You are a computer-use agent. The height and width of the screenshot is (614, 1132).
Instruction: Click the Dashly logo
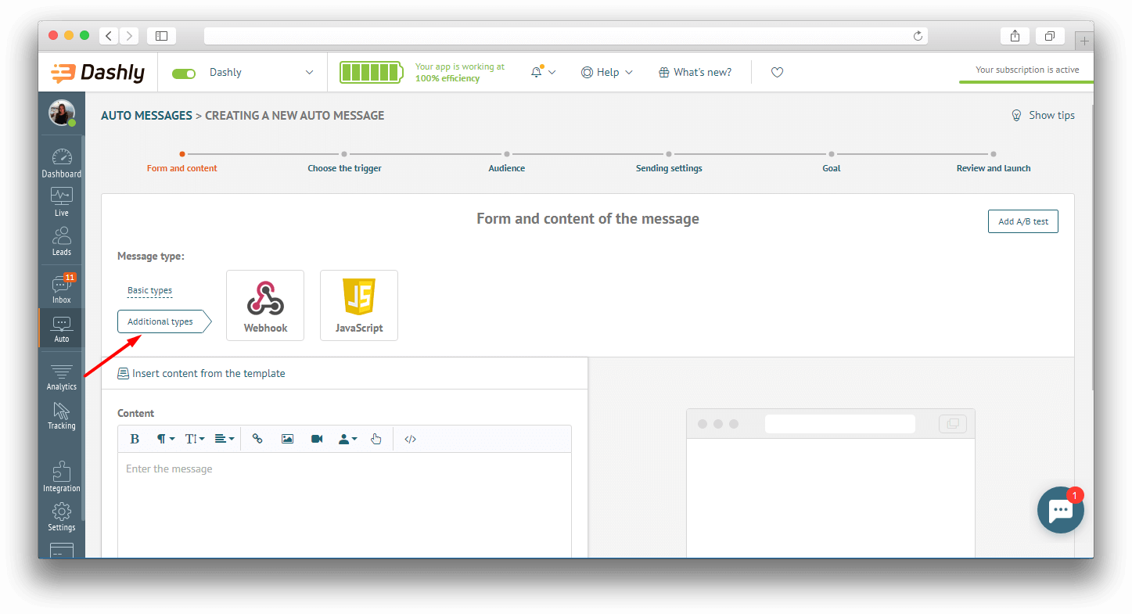tap(98, 72)
